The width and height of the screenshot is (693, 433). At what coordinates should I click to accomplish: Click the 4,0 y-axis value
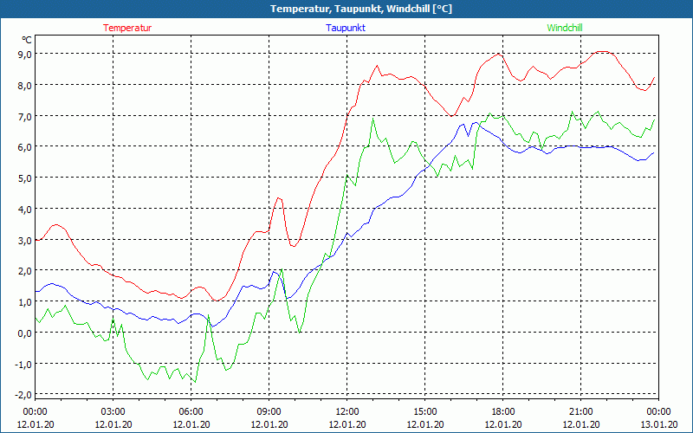(24, 210)
